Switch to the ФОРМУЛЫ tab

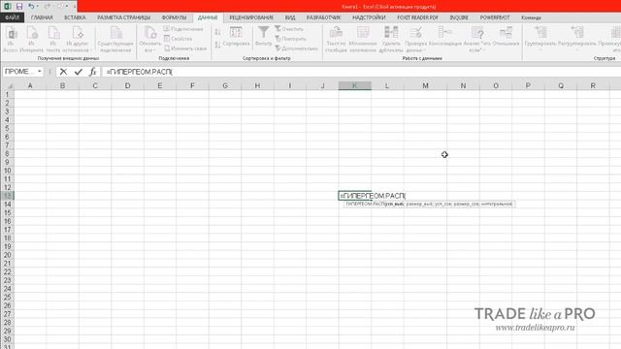(x=174, y=17)
